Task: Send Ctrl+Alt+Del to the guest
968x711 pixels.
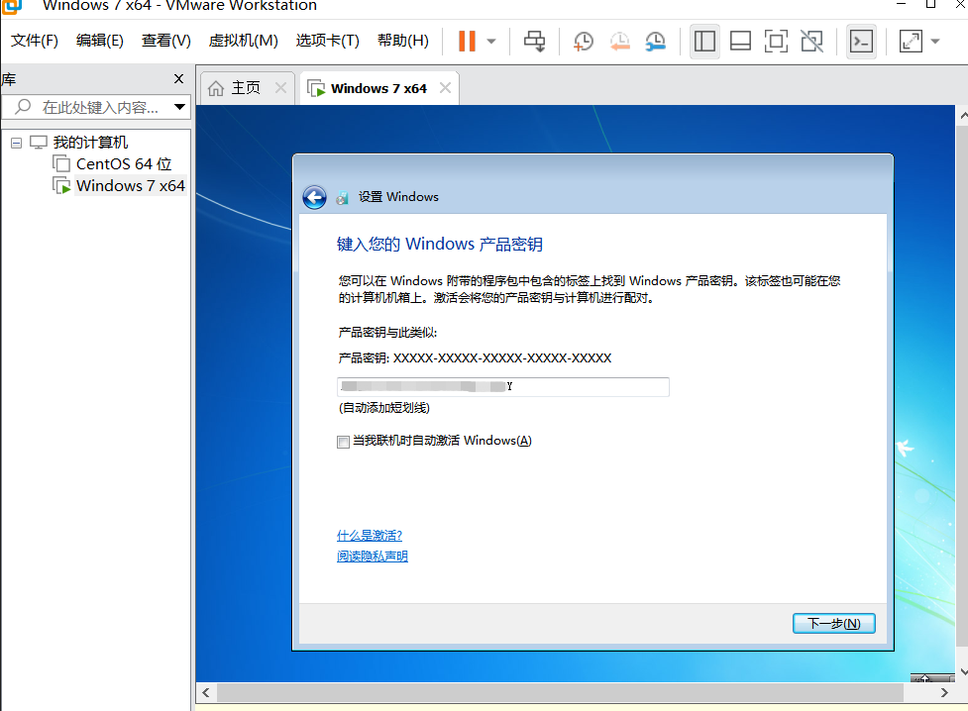Action: click(x=534, y=41)
